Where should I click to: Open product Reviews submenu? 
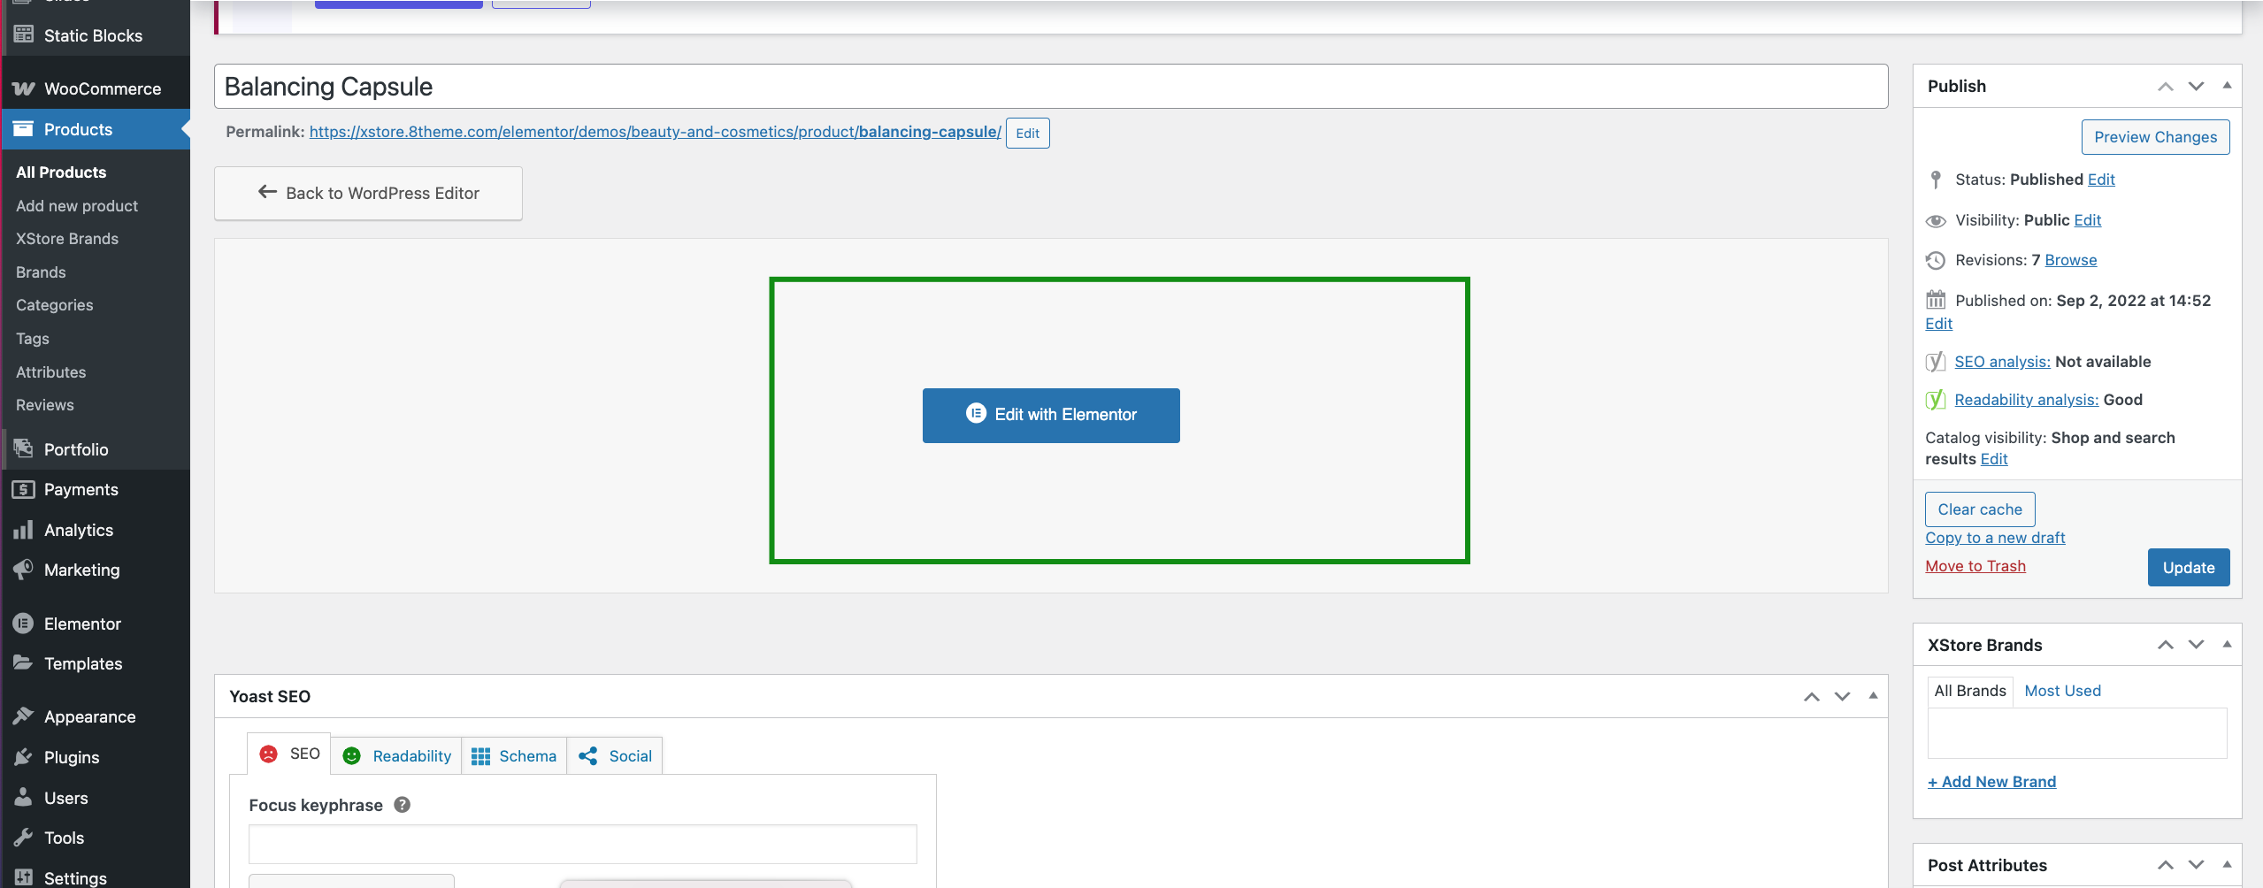pos(44,405)
